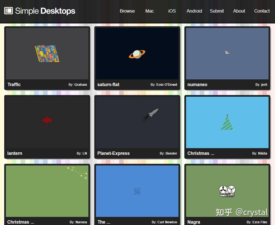
Task: Click the Traffic title text
Action: click(x=14, y=84)
